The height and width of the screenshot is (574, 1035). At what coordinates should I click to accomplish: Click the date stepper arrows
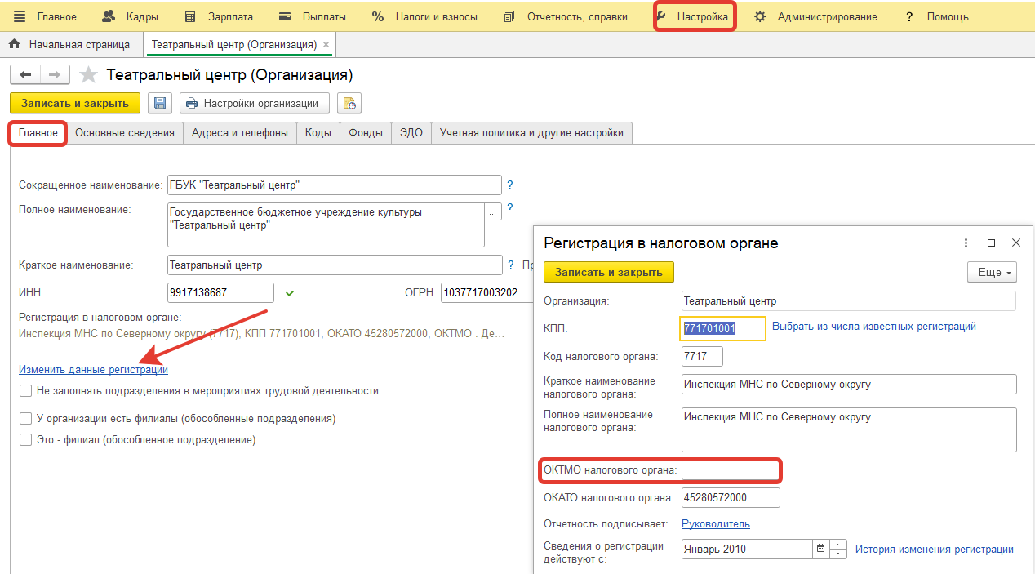click(838, 550)
